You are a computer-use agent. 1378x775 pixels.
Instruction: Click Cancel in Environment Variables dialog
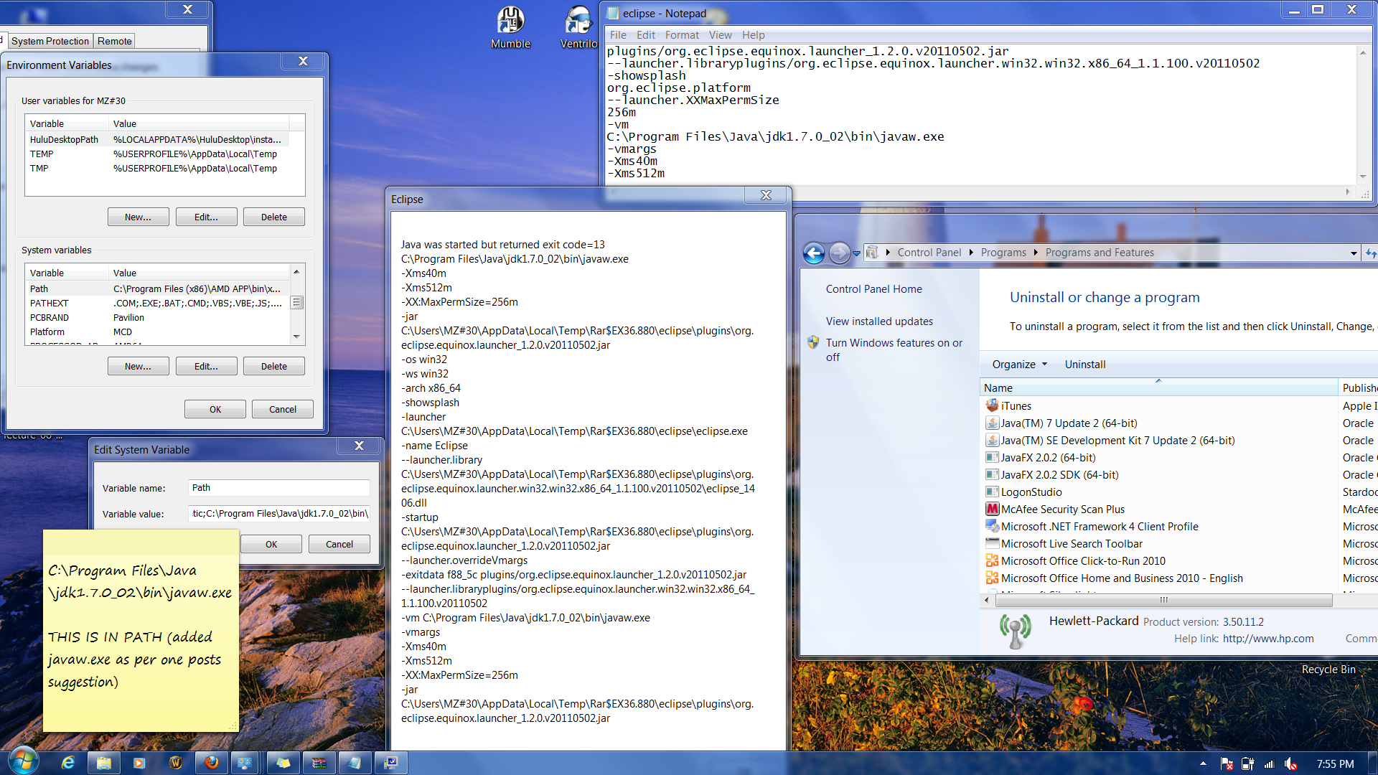coord(282,409)
